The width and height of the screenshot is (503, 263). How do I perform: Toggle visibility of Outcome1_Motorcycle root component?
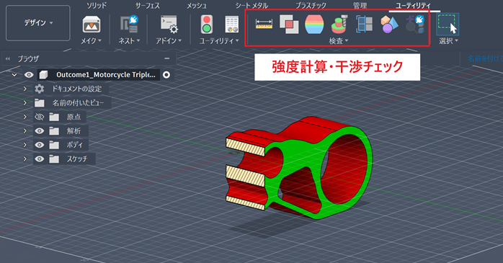click(29, 75)
